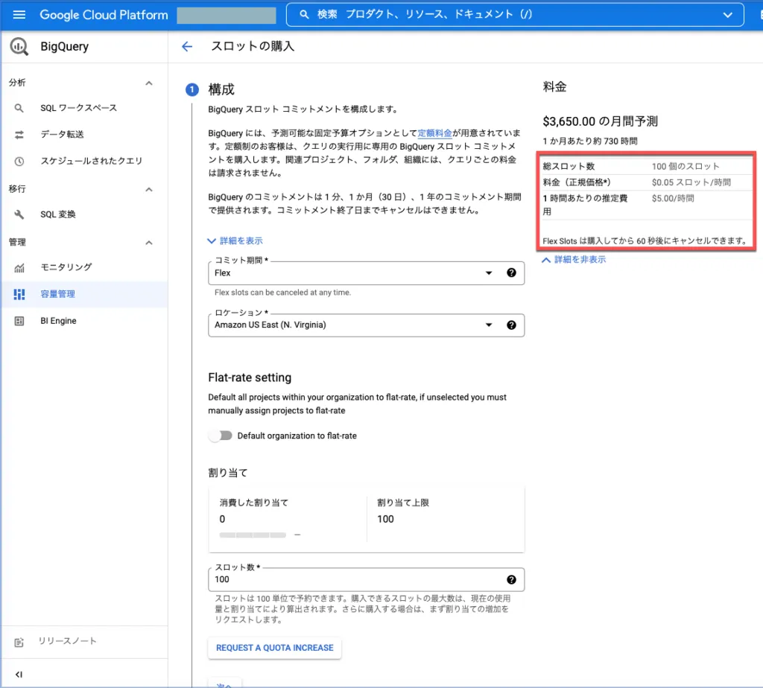Click the モニタリング chart icon
The image size is (763, 688).
[19, 267]
